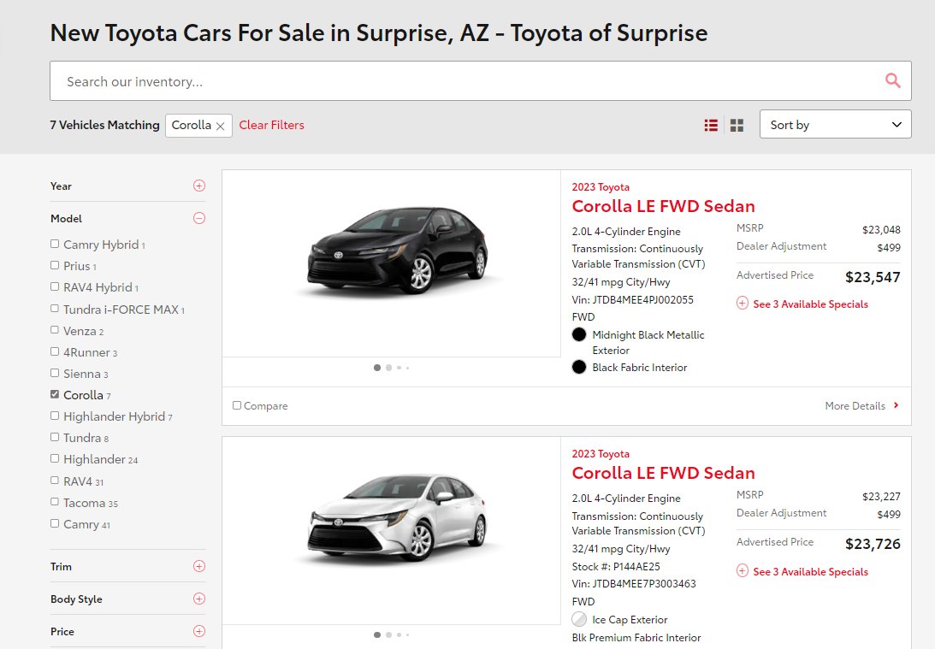
Task: Collapse the Model filter section
Action: [199, 218]
